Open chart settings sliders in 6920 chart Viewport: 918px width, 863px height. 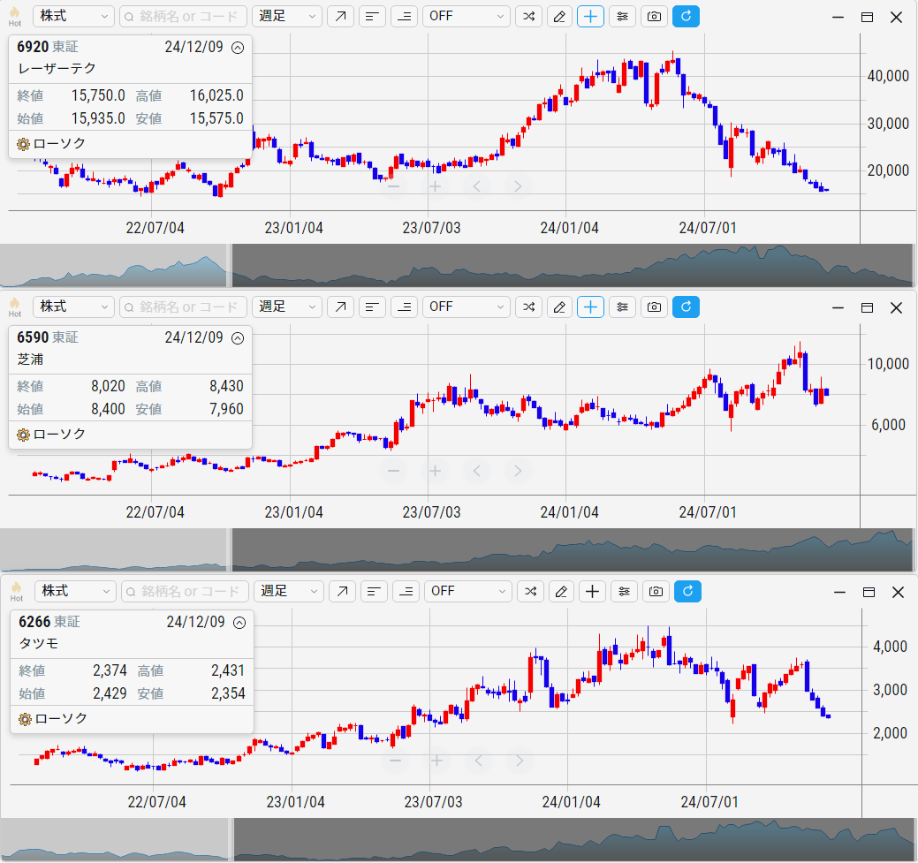622,17
